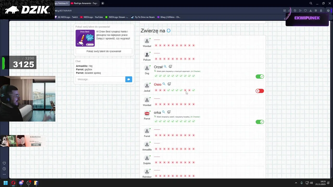Viewport: 333px width, 187px height.
Task: Click chat message 'dziadek spokoj'
Action: tap(93, 73)
